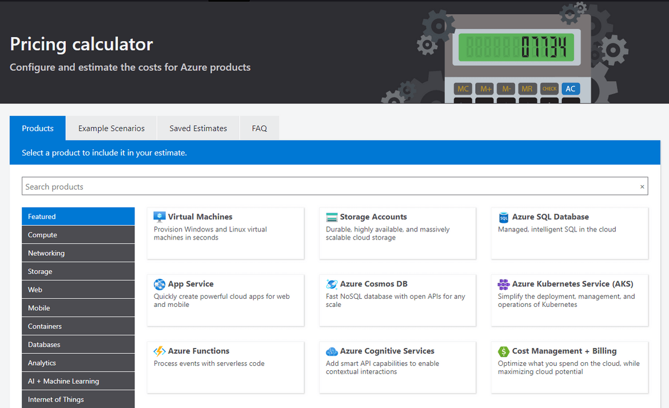669x408 pixels.
Task: Select the Web category
Action: click(x=78, y=290)
